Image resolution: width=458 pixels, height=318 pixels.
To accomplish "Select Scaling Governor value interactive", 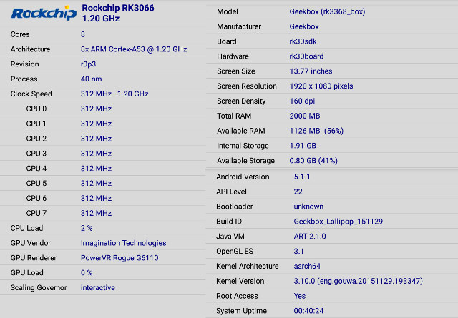I will pos(98,288).
